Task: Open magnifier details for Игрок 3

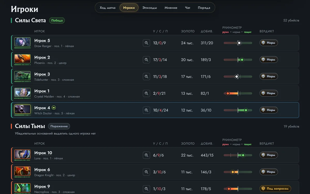Action: (x=146, y=77)
